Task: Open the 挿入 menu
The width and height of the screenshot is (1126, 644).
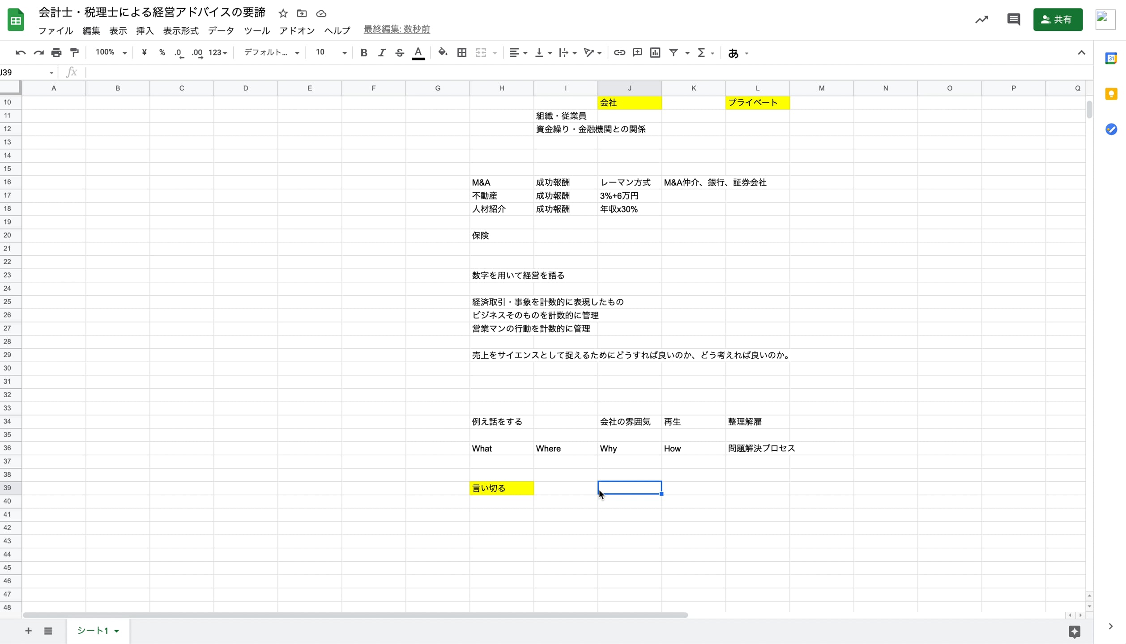Action: [144, 30]
